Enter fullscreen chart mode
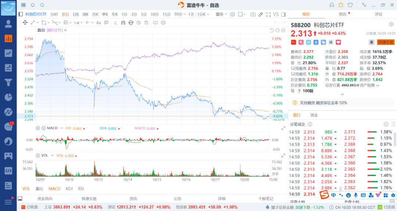The height and width of the screenshot is (211, 397). point(268,14)
